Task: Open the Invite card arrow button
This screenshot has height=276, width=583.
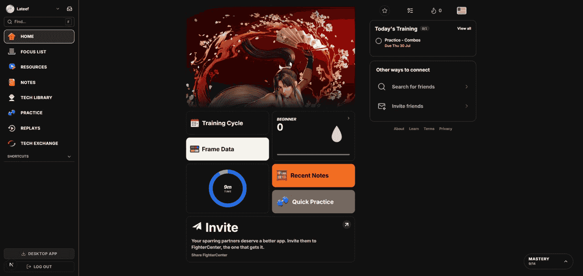Action: [347, 225]
